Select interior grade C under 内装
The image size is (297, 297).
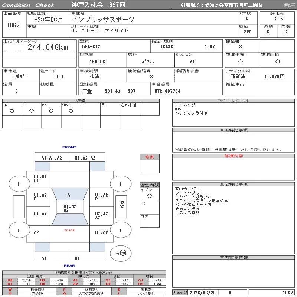[x=285, y=32]
